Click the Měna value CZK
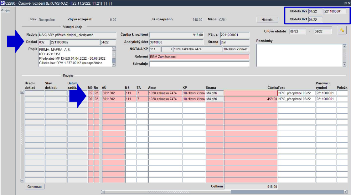This screenshot has width=351, height=195. [x=222, y=20]
